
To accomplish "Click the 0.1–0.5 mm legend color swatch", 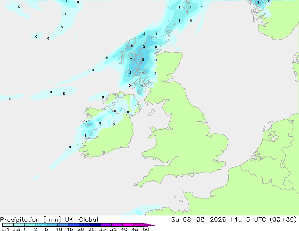I will pyautogui.click(x=8, y=225).
